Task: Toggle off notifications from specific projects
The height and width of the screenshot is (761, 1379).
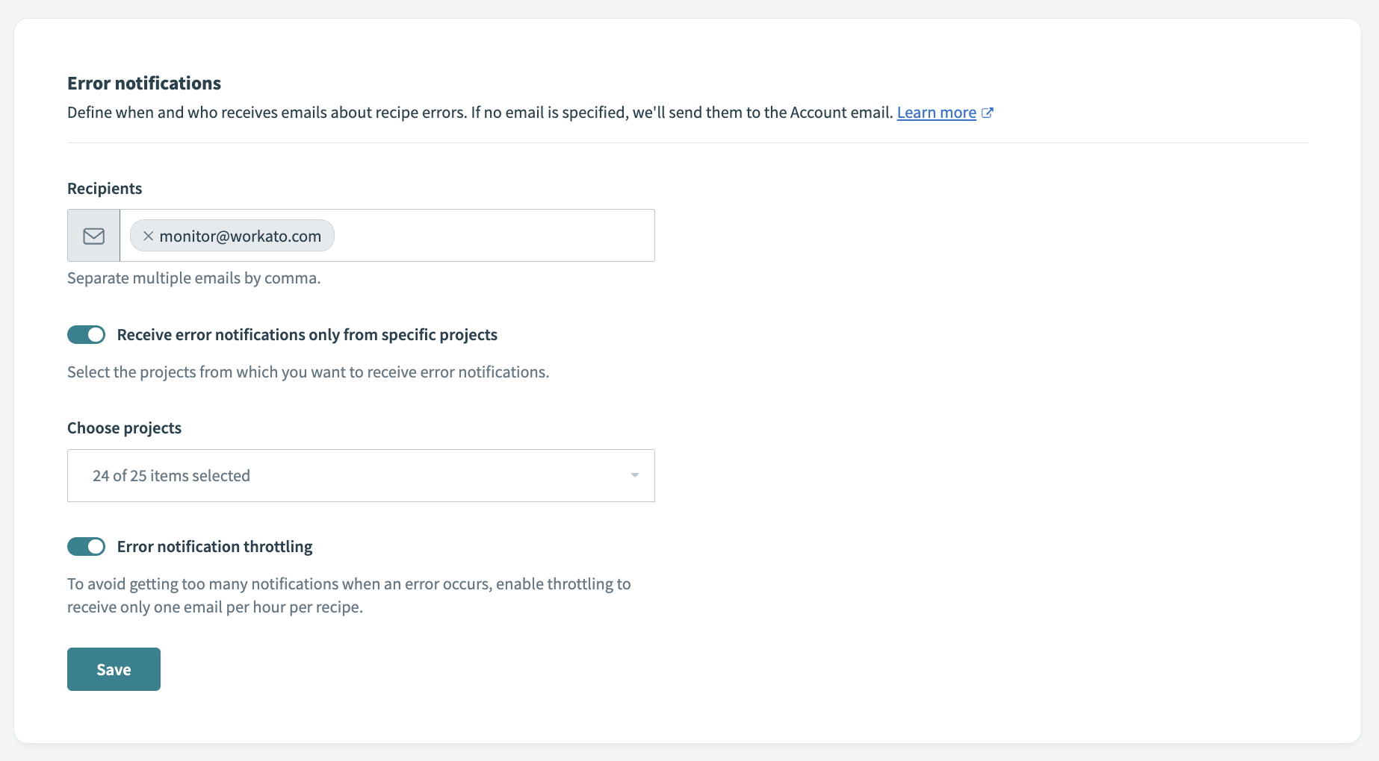Action: tap(86, 334)
